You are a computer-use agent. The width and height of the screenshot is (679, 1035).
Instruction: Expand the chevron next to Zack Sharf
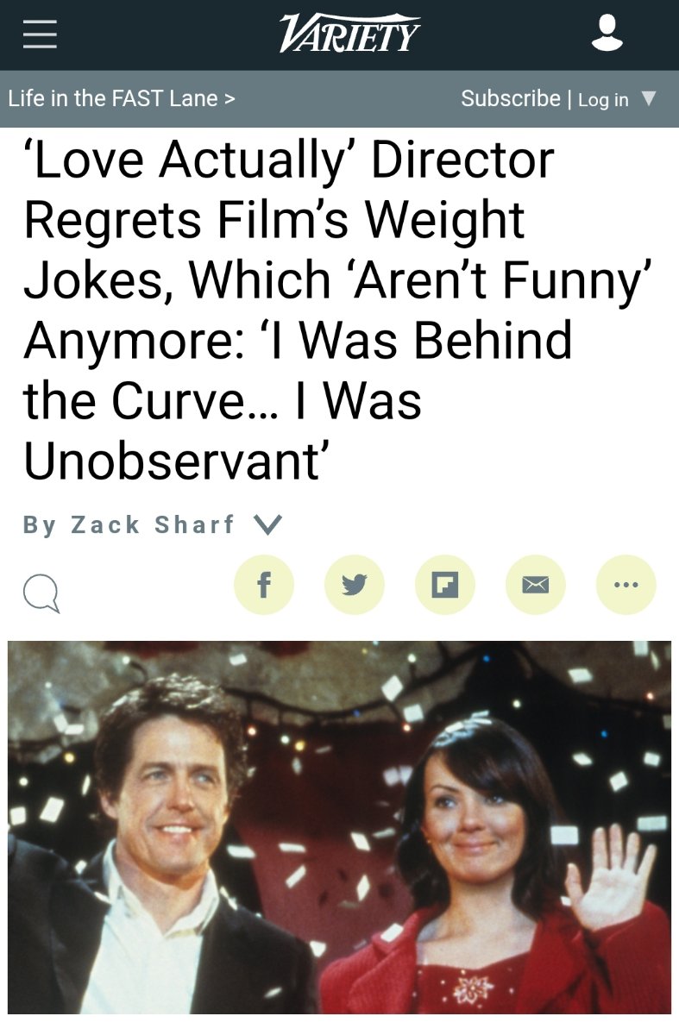pos(268,524)
